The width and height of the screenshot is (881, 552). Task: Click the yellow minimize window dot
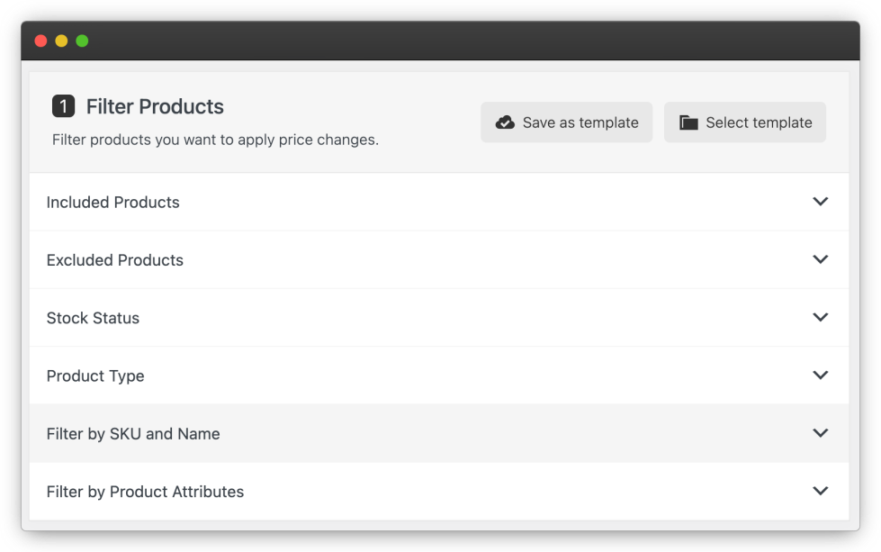coord(61,41)
